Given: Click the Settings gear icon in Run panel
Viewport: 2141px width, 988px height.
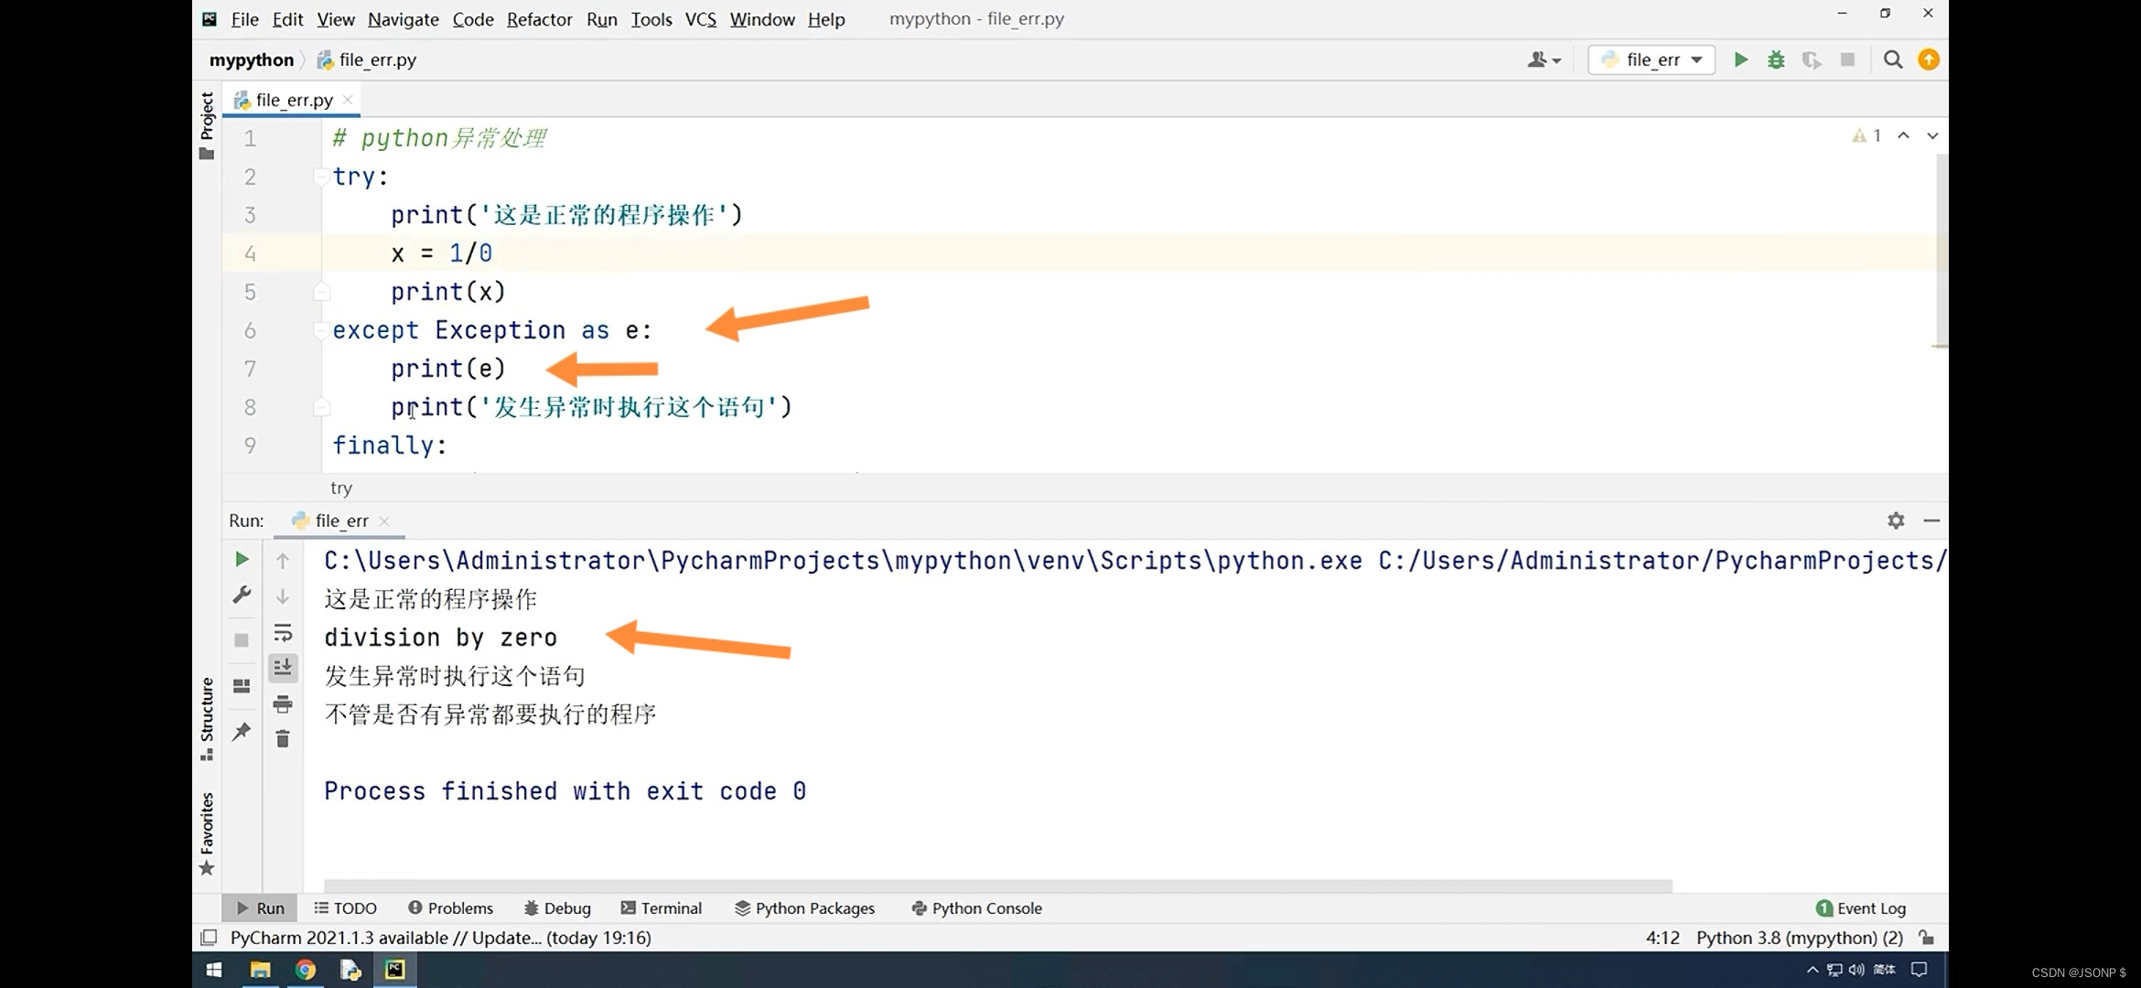Looking at the screenshot, I should point(1895,520).
